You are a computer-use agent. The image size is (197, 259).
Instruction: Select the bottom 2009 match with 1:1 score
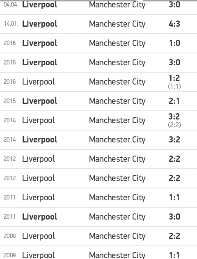tap(98, 253)
